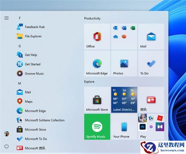Click the Productivity group heading
Image resolution: width=186 pixels, height=154 pixels.
pyautogui.click(x=92, y=18)
